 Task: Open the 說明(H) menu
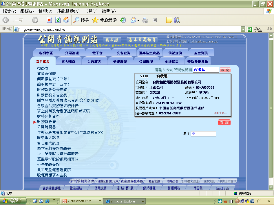[109, 12]
